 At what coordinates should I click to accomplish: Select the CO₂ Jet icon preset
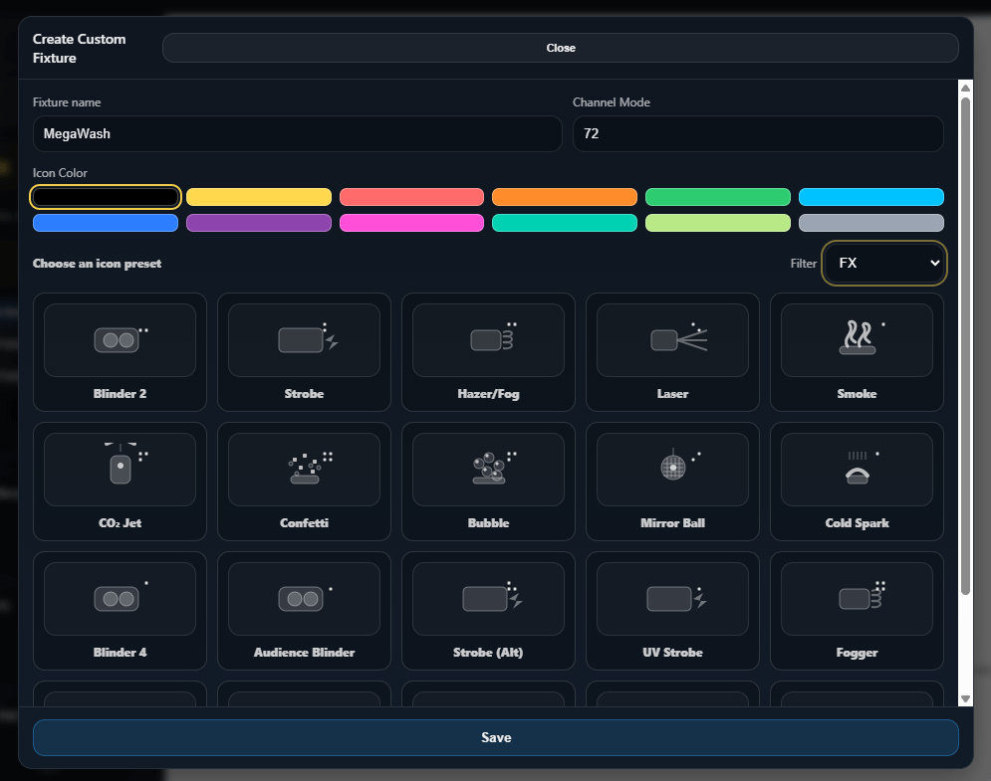[x=120, y=482]
